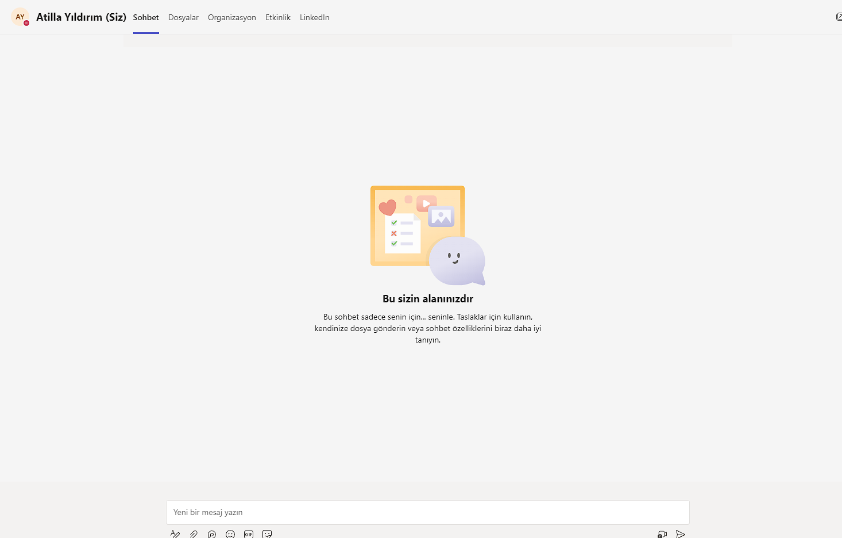Viewport: 842px width, 538px height.
Task: Click the chat bubble illustration
Action: [x=457, y=260]
